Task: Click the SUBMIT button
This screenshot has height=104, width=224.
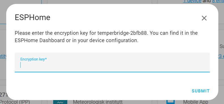Action: pyautogui.click(x=201, y=91)
